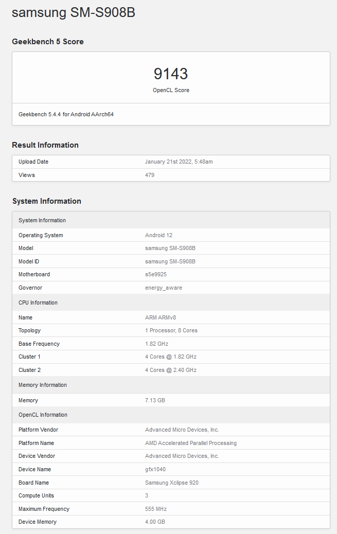Click the 'Memory Information' section header
The width and height of the screenshot is (337, 534).
(171, 385)
